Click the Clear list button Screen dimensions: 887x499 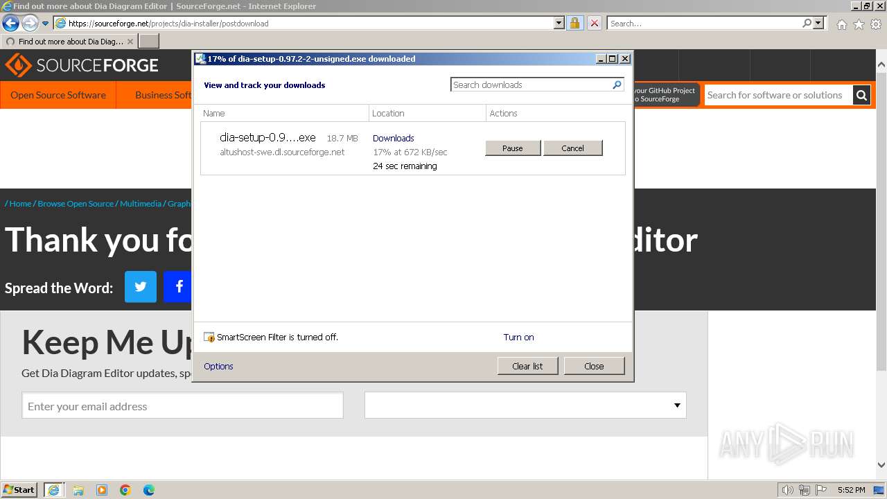tap(527, 366)
